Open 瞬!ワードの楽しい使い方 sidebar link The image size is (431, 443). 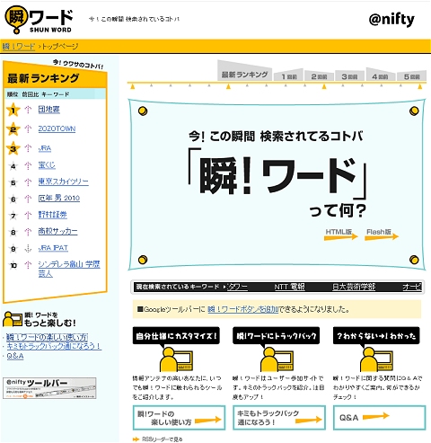click(48, 337)
